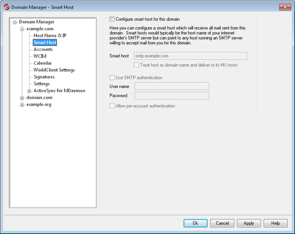This screenshot has width=295, height=234.
Task: Open Help for this dialog
Action: point(276,223)
